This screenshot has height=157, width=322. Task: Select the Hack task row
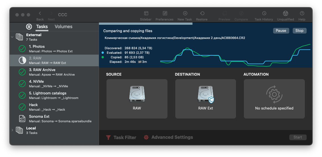click(54, 107)
